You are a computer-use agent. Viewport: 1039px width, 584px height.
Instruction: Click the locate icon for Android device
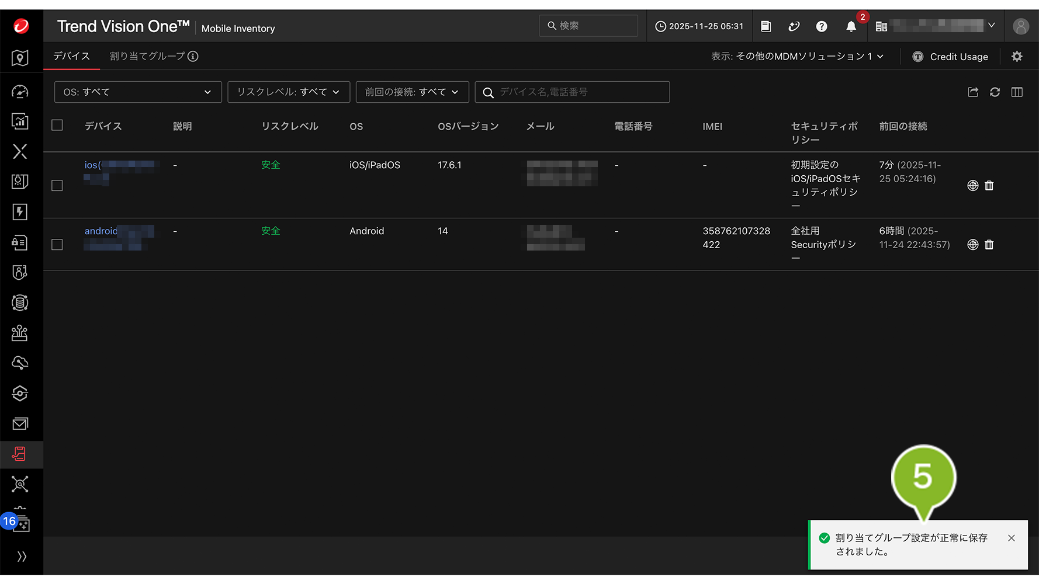point(972,245)
